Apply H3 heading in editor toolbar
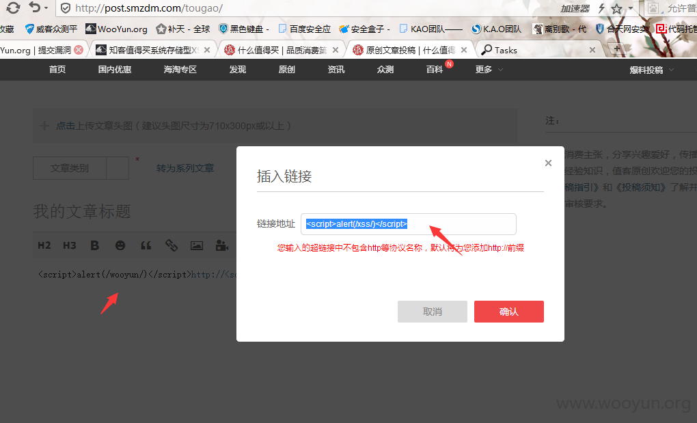The image size is (697, 423). [x=69, y=245]
